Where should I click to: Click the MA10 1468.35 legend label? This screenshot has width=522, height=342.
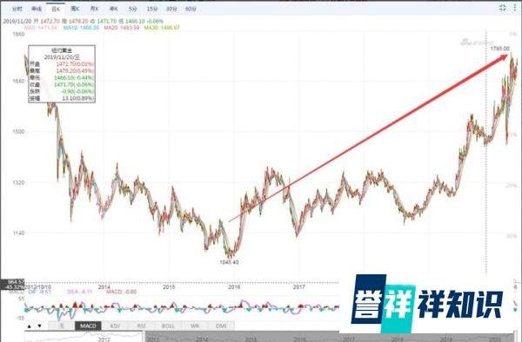[x=81, y=28]
